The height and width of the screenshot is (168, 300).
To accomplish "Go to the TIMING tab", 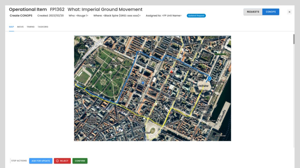I will (30, 27).
